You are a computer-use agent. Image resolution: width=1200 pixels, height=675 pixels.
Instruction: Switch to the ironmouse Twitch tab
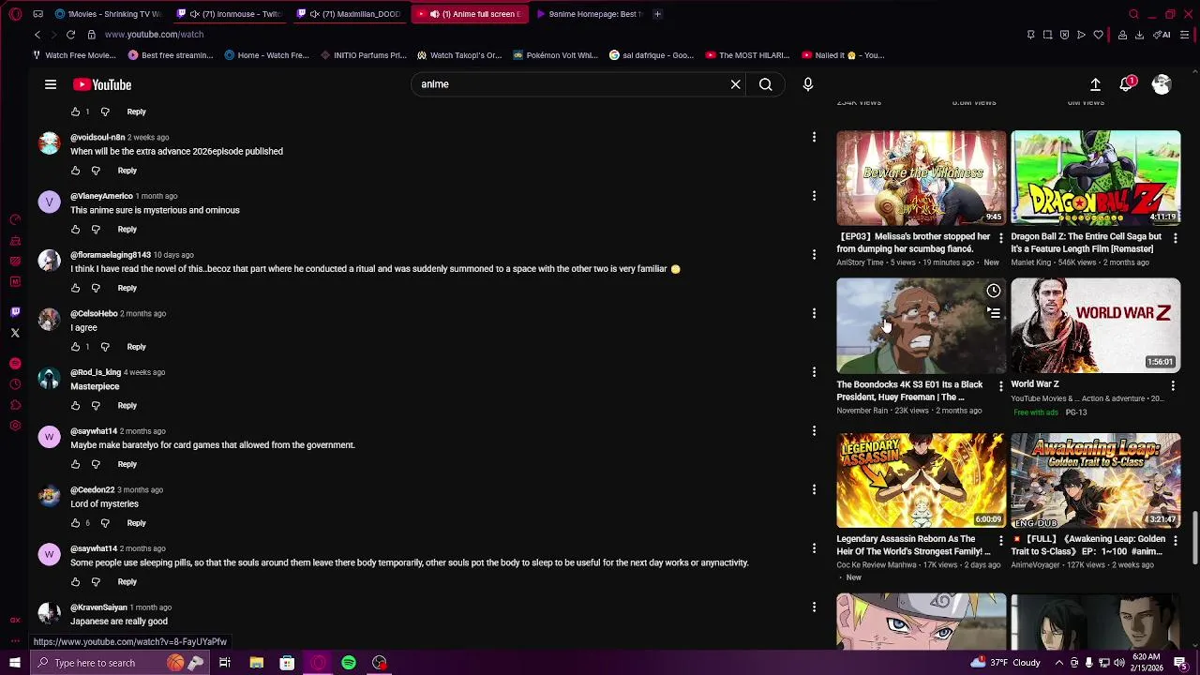pyautogui.click(x=230, y=14)
